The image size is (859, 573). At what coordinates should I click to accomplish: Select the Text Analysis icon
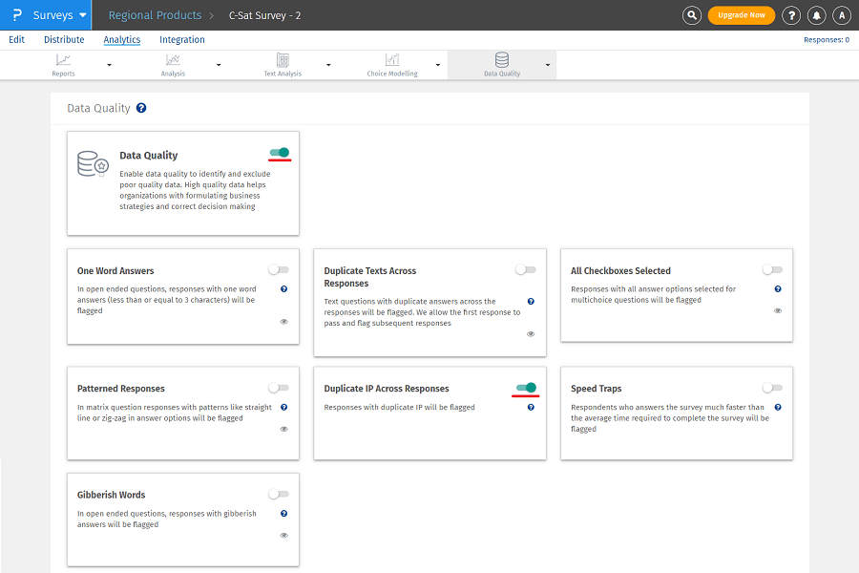tap(283, 60)
